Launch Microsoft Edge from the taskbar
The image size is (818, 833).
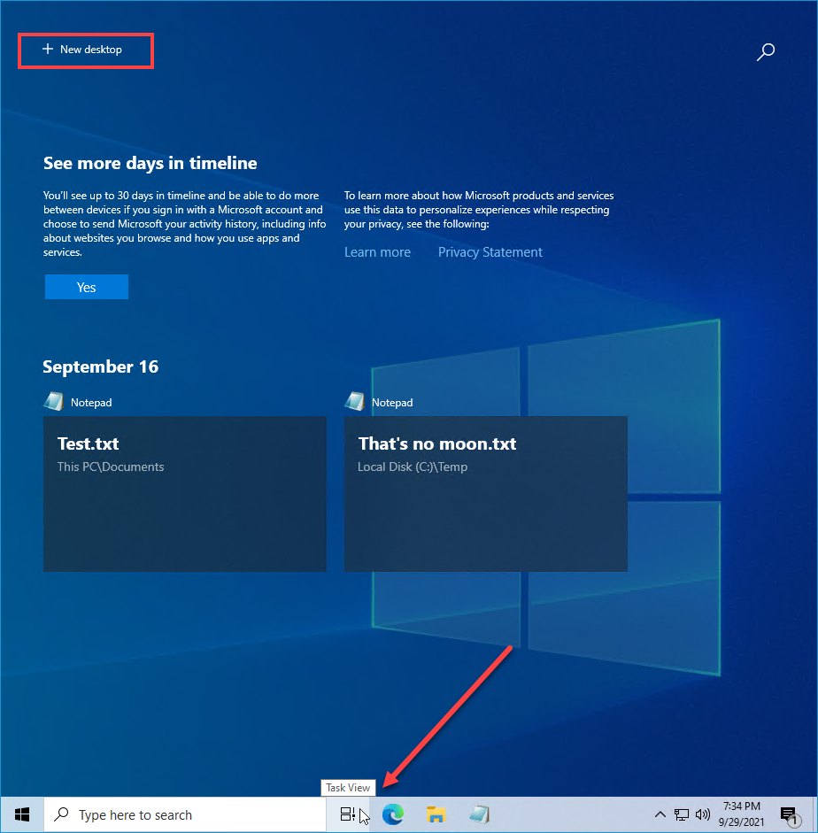(393, 814)
